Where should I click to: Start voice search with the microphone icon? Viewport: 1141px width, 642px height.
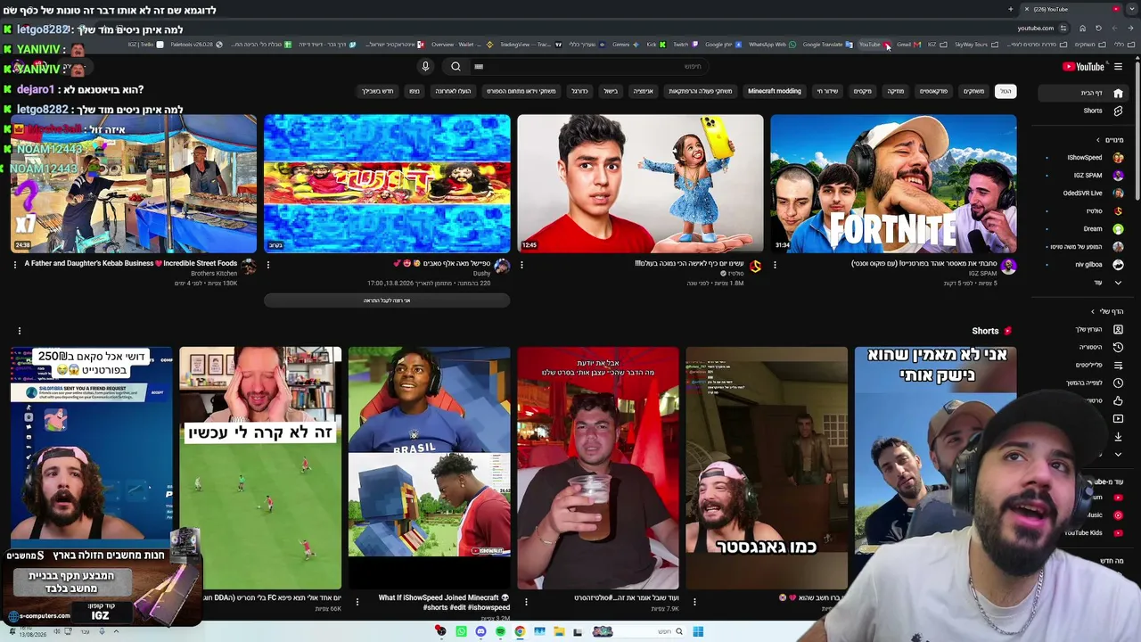[425, 66]
